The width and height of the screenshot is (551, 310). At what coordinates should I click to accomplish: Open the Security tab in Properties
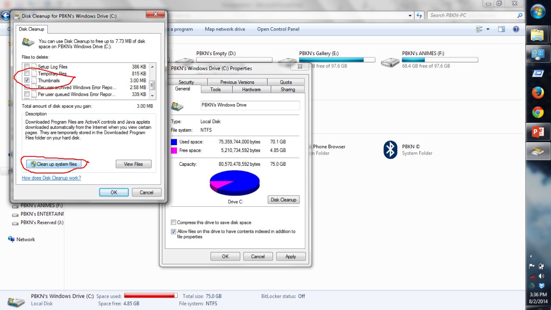186,82
